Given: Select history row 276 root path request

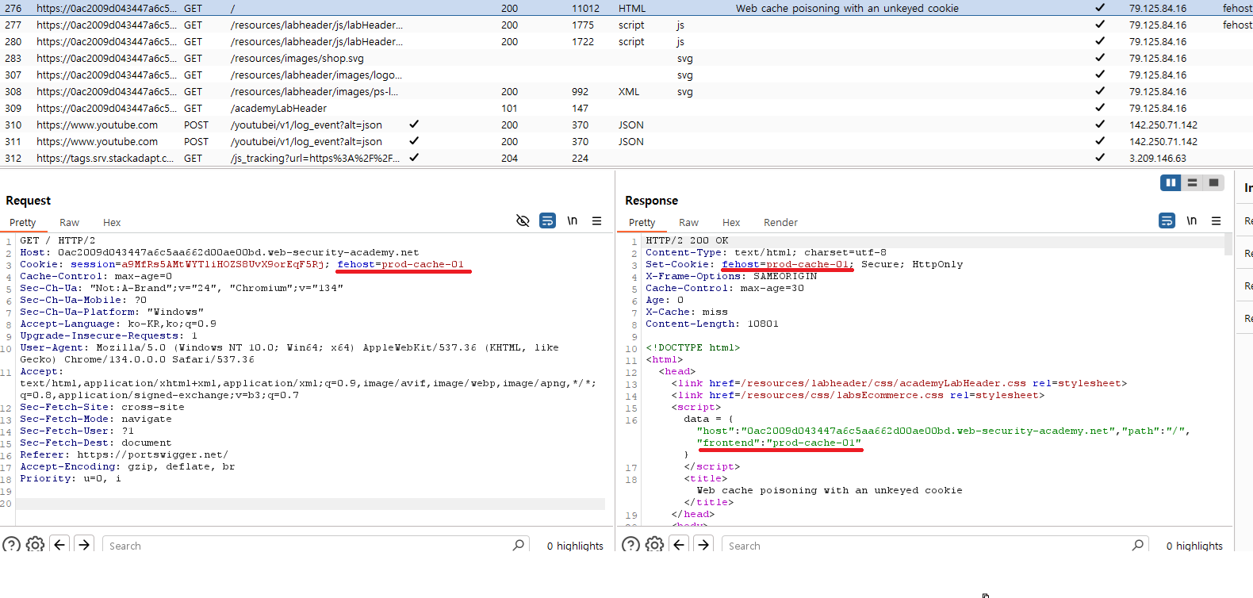Looking at the screenshot, I should pos(626,8).
